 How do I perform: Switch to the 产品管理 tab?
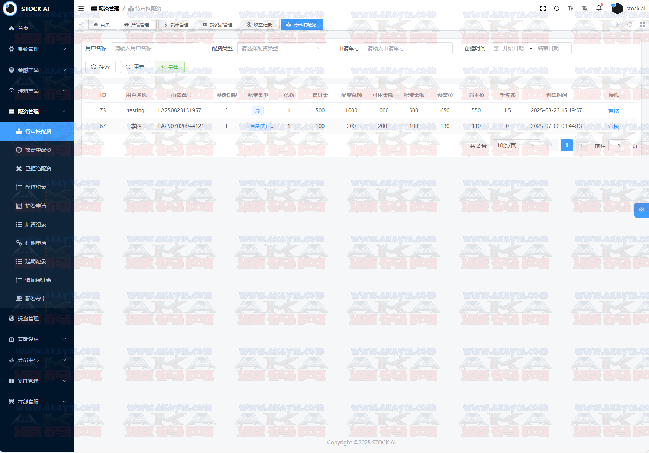[x=137, y=25]
